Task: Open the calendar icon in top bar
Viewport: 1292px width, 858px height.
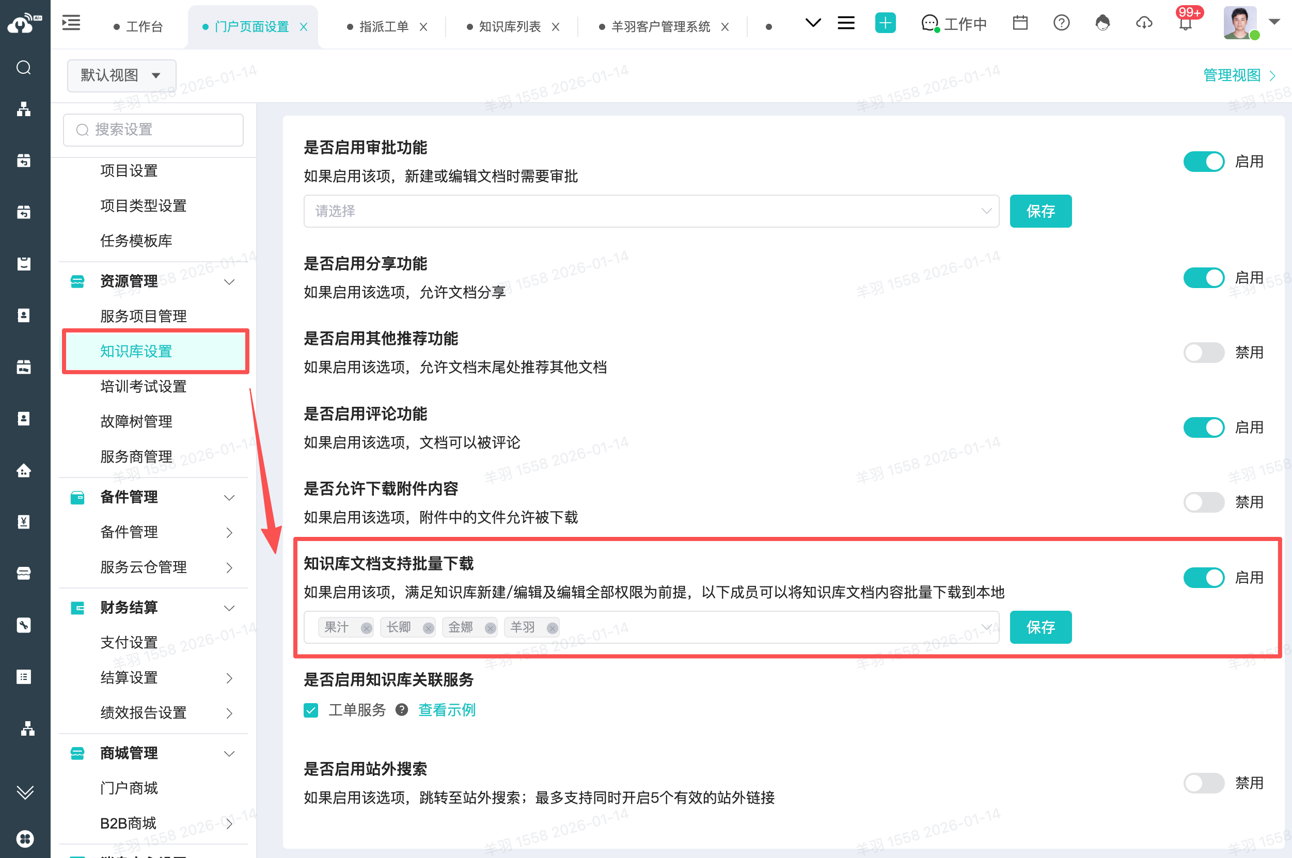Action: point(1020,23)
